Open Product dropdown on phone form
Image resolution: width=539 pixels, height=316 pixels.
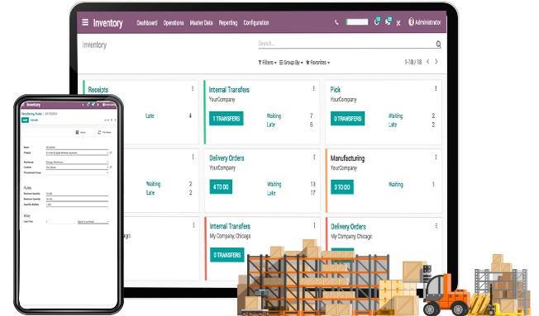click(77, 153)
